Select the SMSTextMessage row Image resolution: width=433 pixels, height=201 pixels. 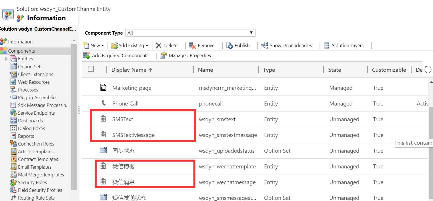pos(255,135)
